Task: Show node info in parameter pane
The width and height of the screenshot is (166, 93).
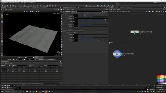Action: [106, 11]
